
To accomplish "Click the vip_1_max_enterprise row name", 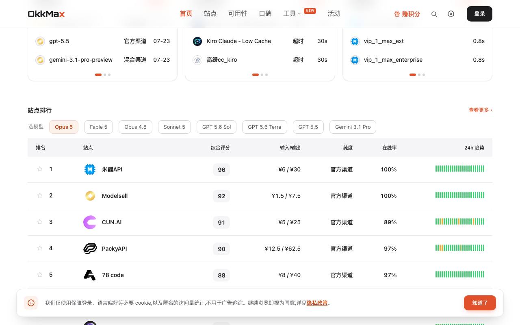I will point(393,60).
